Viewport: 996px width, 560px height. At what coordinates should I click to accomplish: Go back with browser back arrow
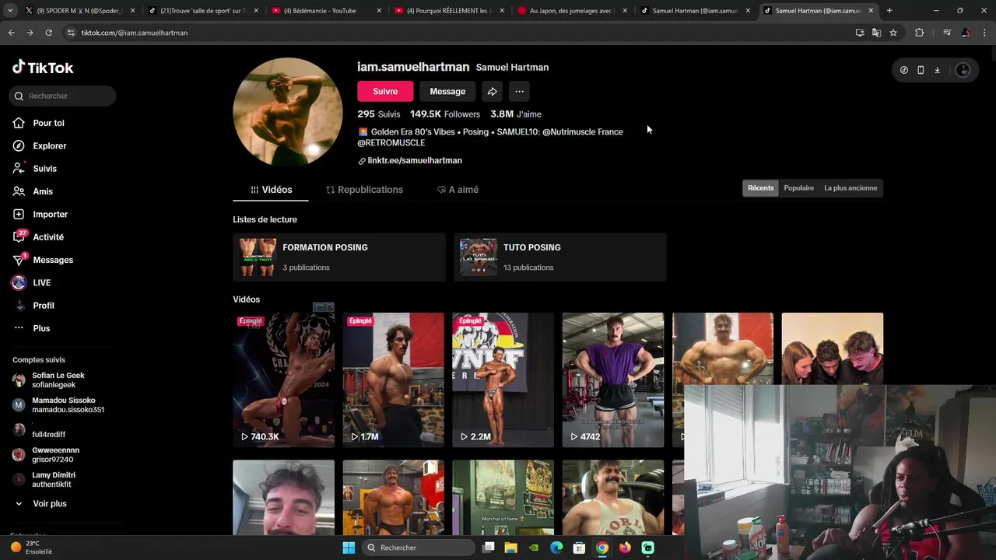point(11,33)
